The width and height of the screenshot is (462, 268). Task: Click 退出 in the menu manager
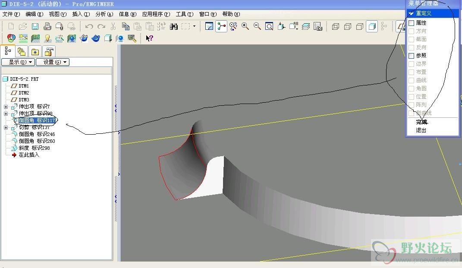[421, 130]
